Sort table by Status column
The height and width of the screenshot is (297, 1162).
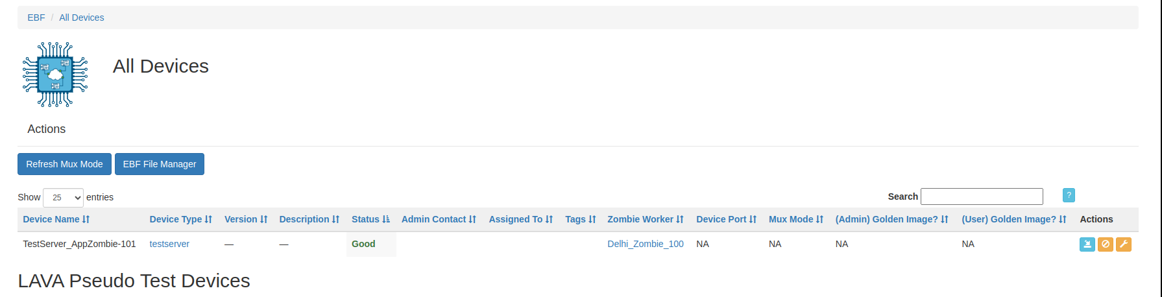click(370, 219)
